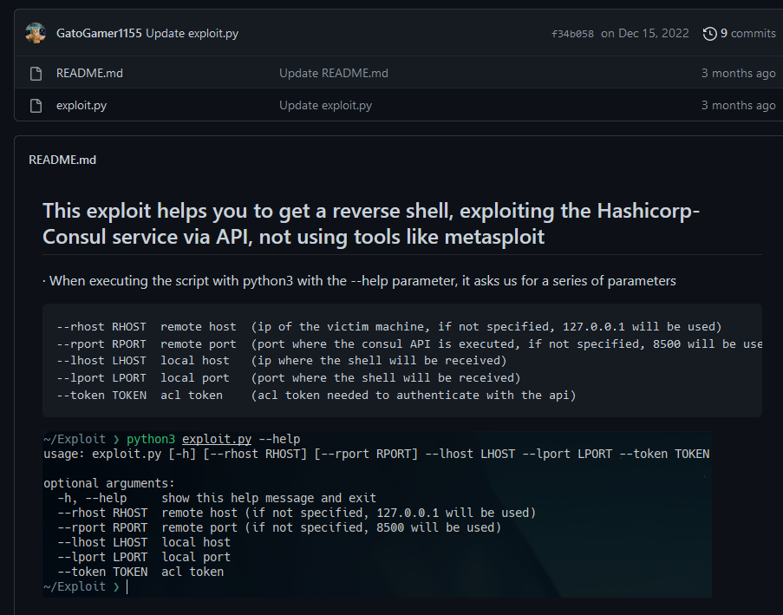Click the 'usage: exploit.py' line in terminal image
The height and width of the screenshot is (615, 783).
[x=376, y=455]
